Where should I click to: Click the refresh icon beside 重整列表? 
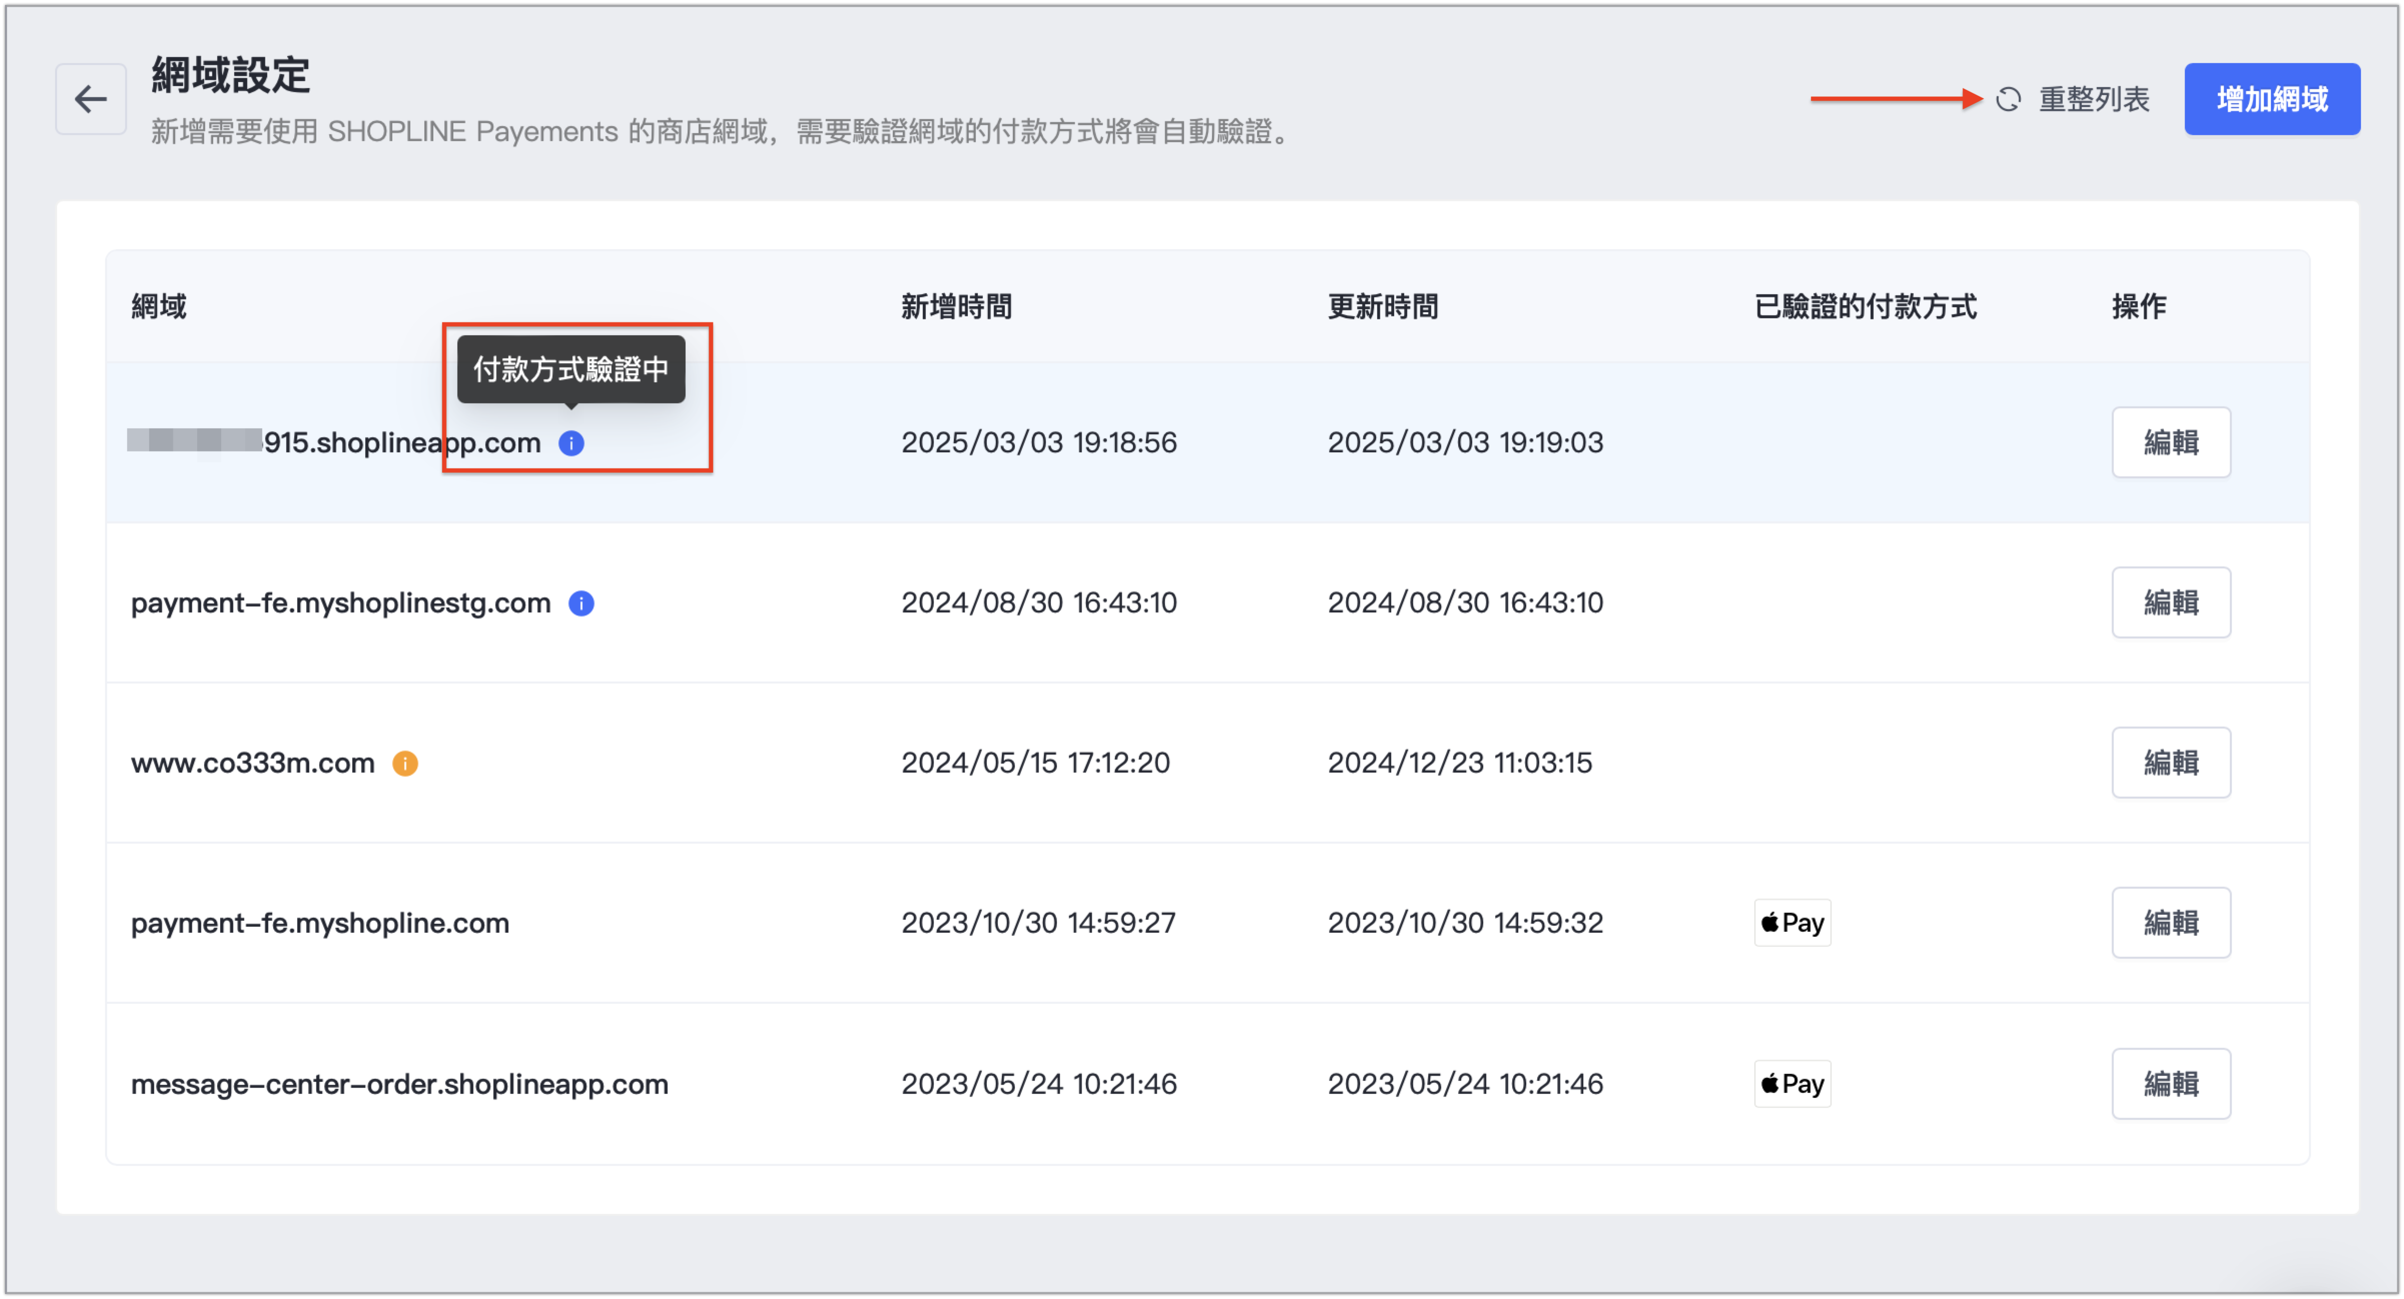point(2008,99)
